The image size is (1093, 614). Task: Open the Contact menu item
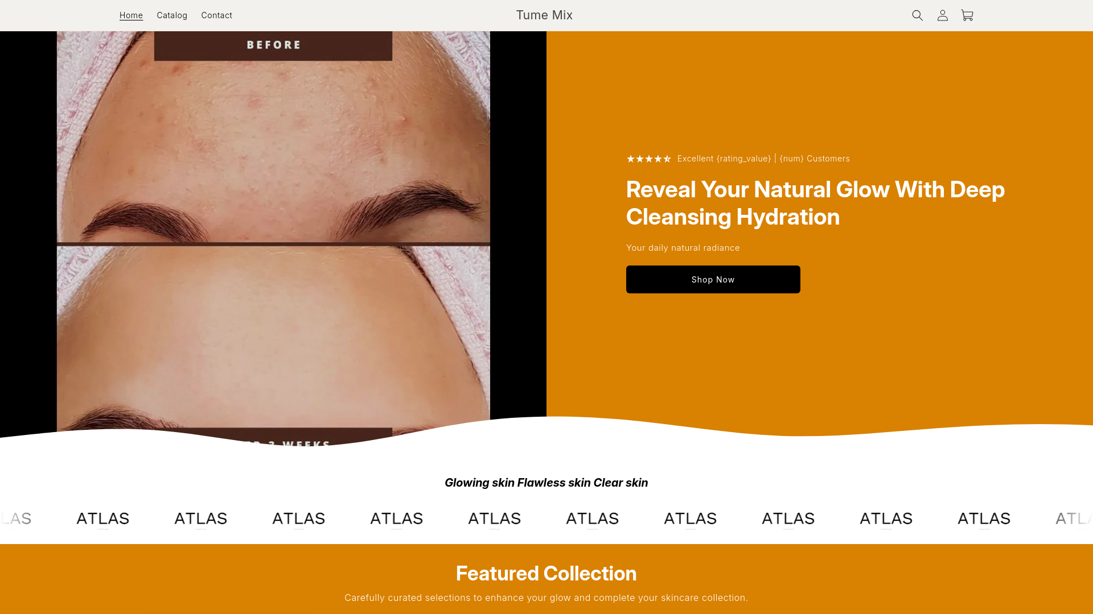coord(216,15)
